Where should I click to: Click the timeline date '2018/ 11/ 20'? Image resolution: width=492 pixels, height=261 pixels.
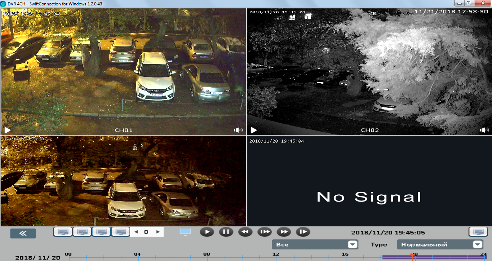(38, 258)
